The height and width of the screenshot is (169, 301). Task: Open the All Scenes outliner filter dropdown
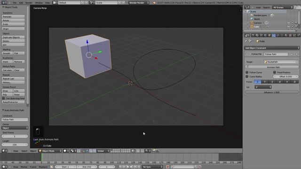[x=283, y=8]
